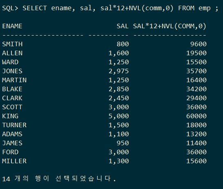
Task: Click the SAL column header
Action: (x=123, y=26)
